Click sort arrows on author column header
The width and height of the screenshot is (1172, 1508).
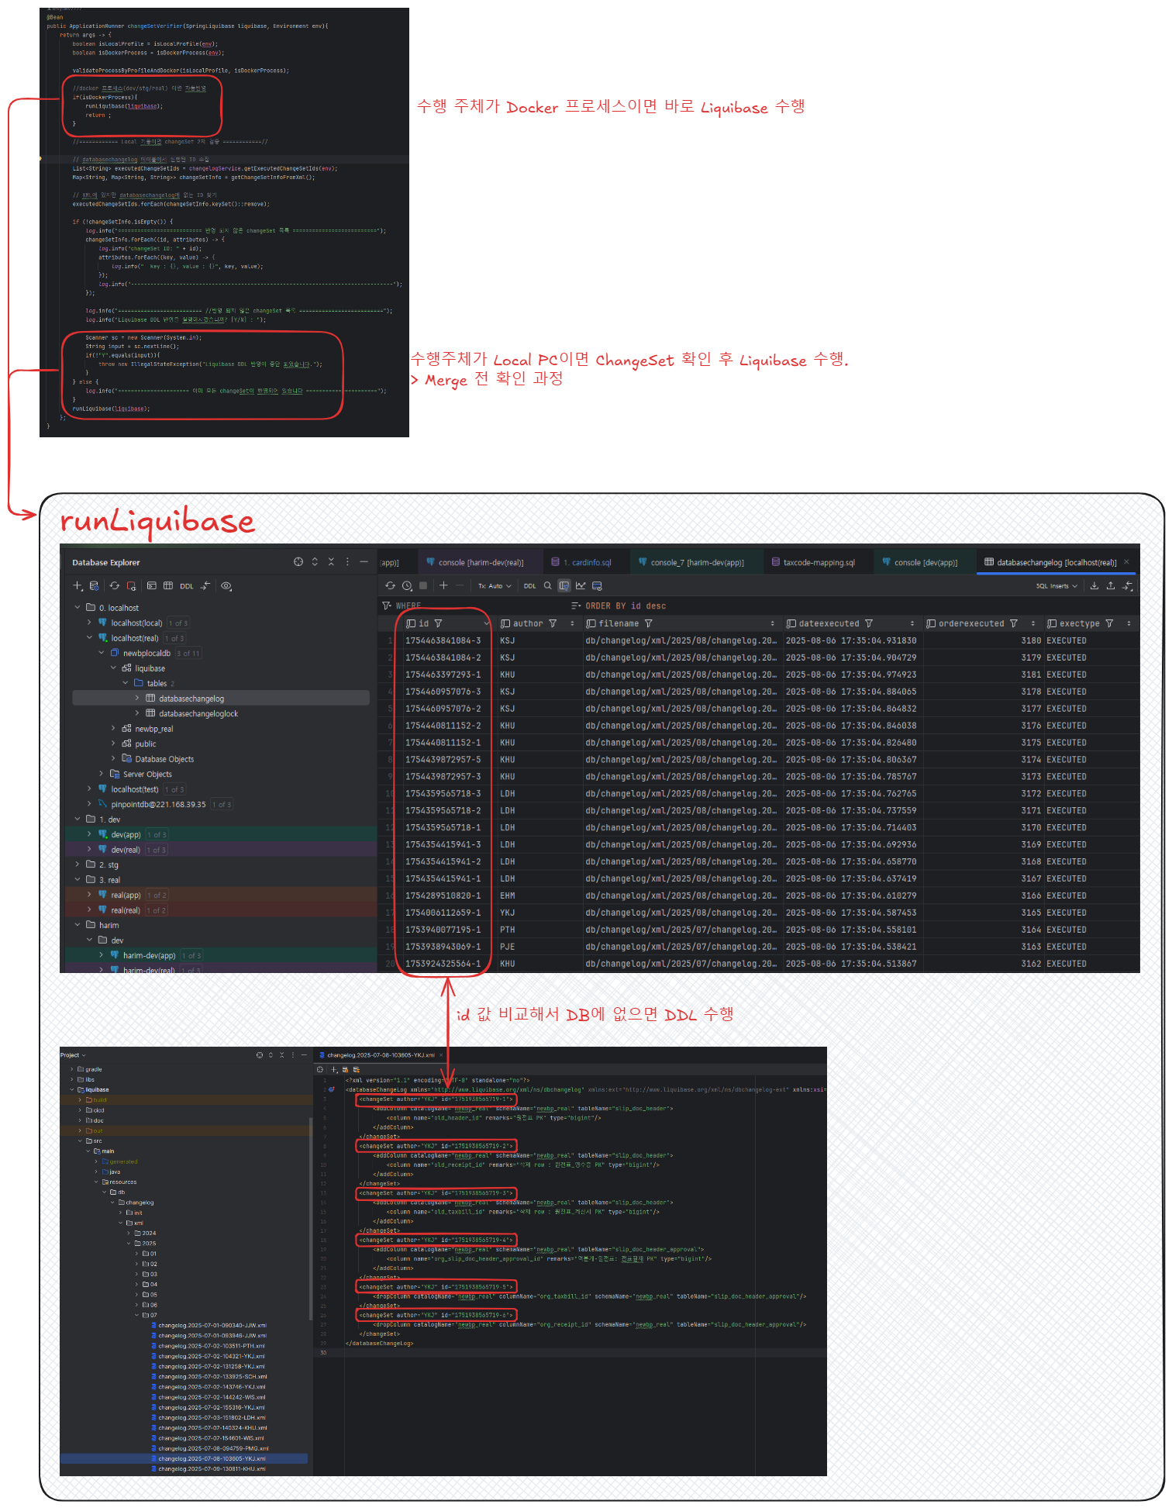[573, 623]
